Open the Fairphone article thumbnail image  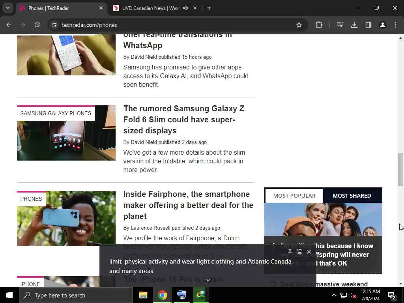66,219
